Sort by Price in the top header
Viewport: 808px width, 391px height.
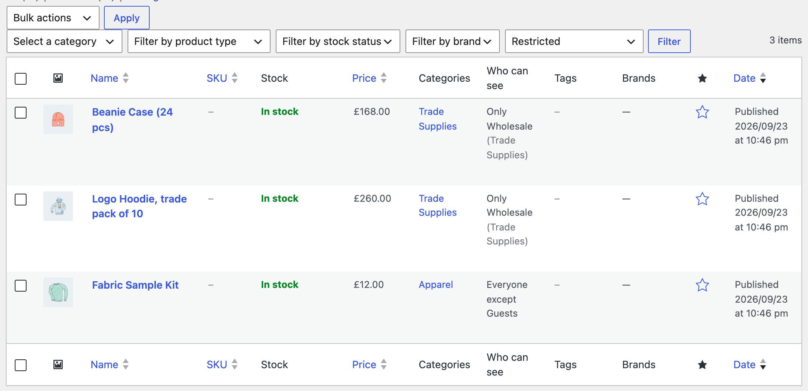click(369, 78)
